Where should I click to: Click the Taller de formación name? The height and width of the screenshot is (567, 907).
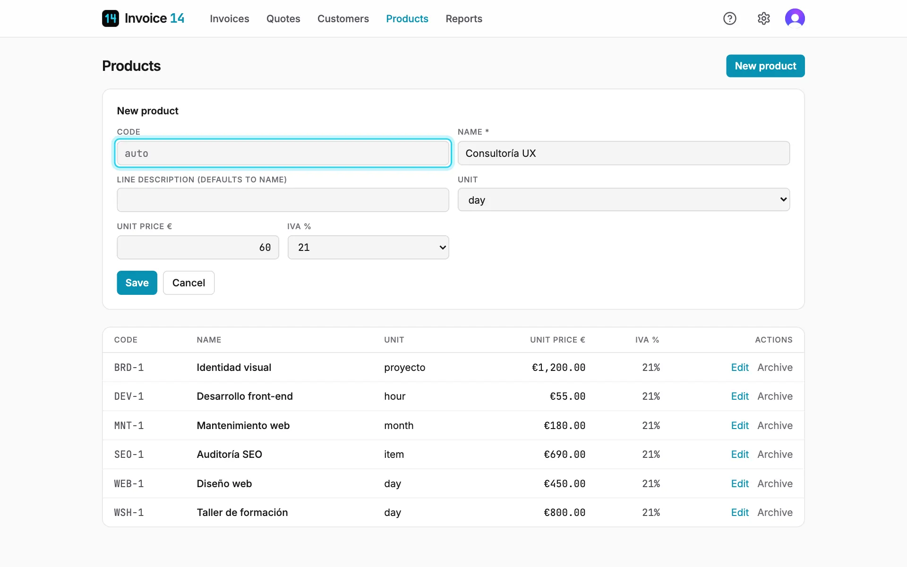point(242,512)
